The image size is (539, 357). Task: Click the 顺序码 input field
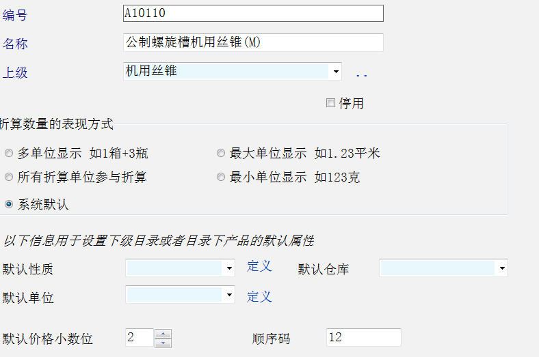pos(363,337)
